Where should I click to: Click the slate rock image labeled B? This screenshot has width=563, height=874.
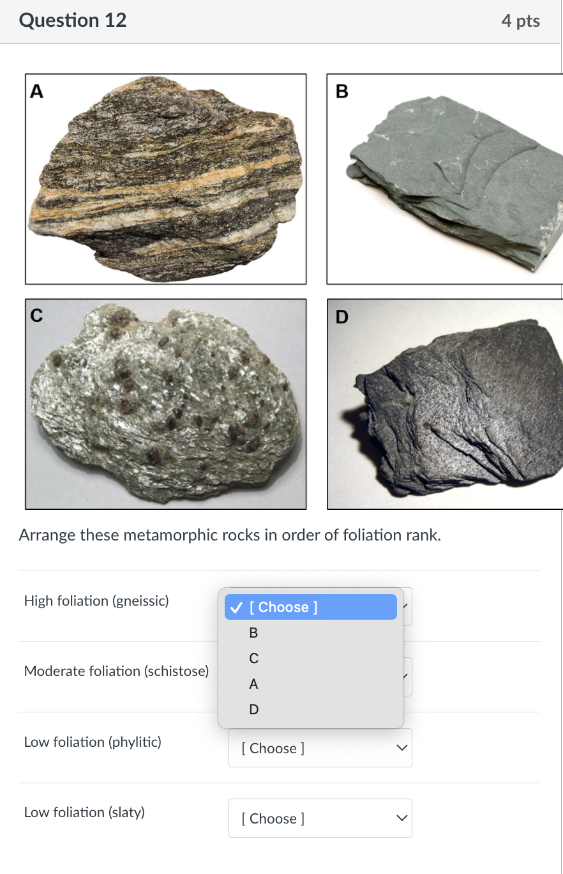point(447,179)
